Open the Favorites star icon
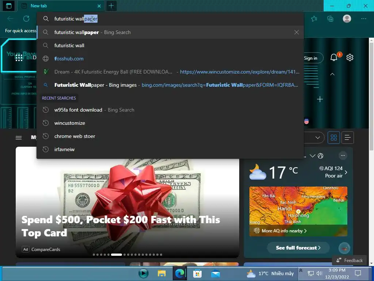The width and height of the screenshot is (374, 281). click(314, 19)
